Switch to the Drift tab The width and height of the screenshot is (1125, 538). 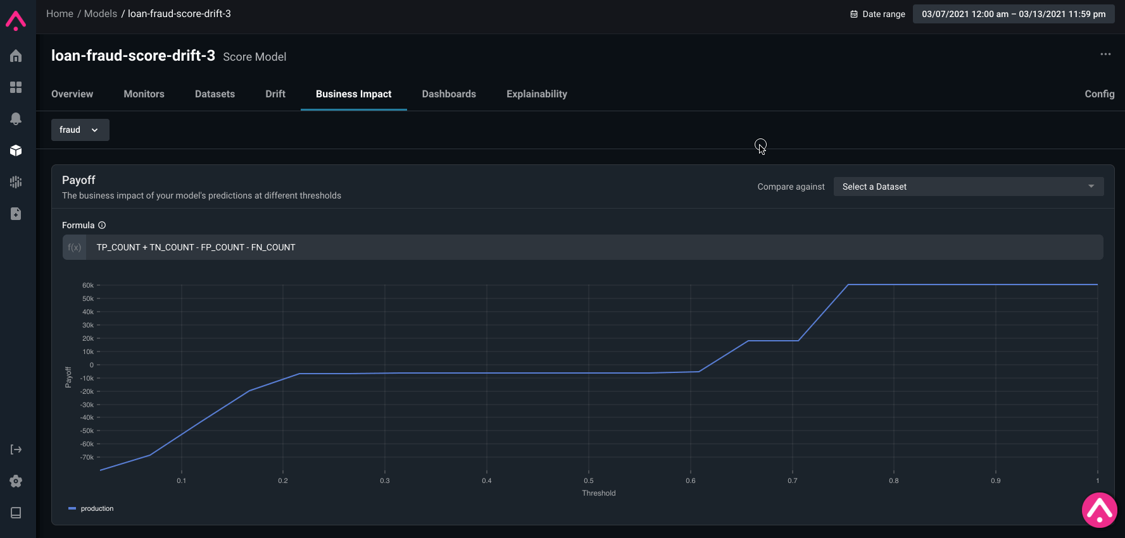[275, 94]
